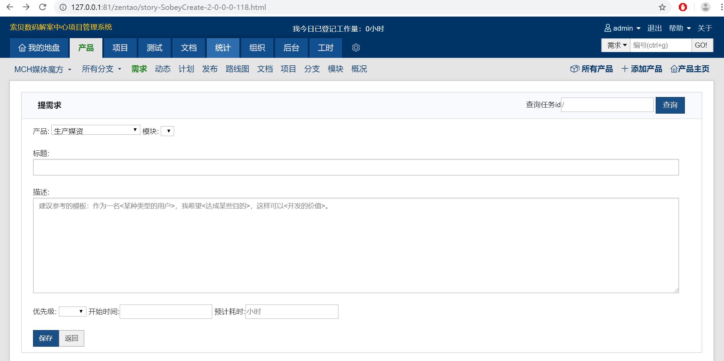Viewport: 724px width, 361px height.
Task: Switch to the 产品 tab
Action: [x=86, y=48]
